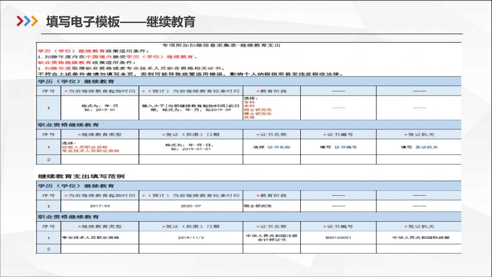
Task: Select the 中华人民共和国注册会计师证书 certificate name cell
Action: pos(272,238)
